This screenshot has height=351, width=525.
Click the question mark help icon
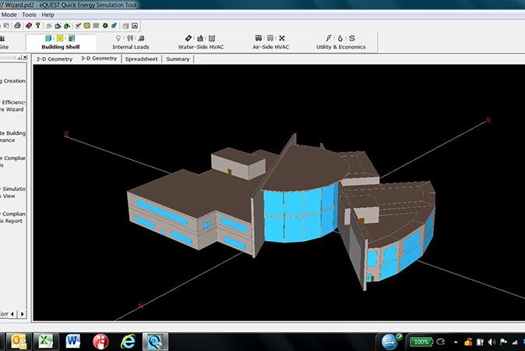pos(37,25)
